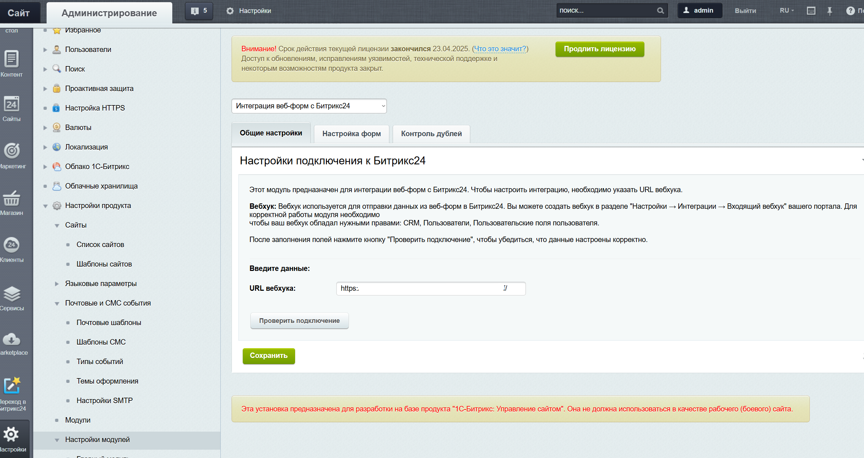Open the RU language dropdown
The image size is (864, 458).
[787, 11]
